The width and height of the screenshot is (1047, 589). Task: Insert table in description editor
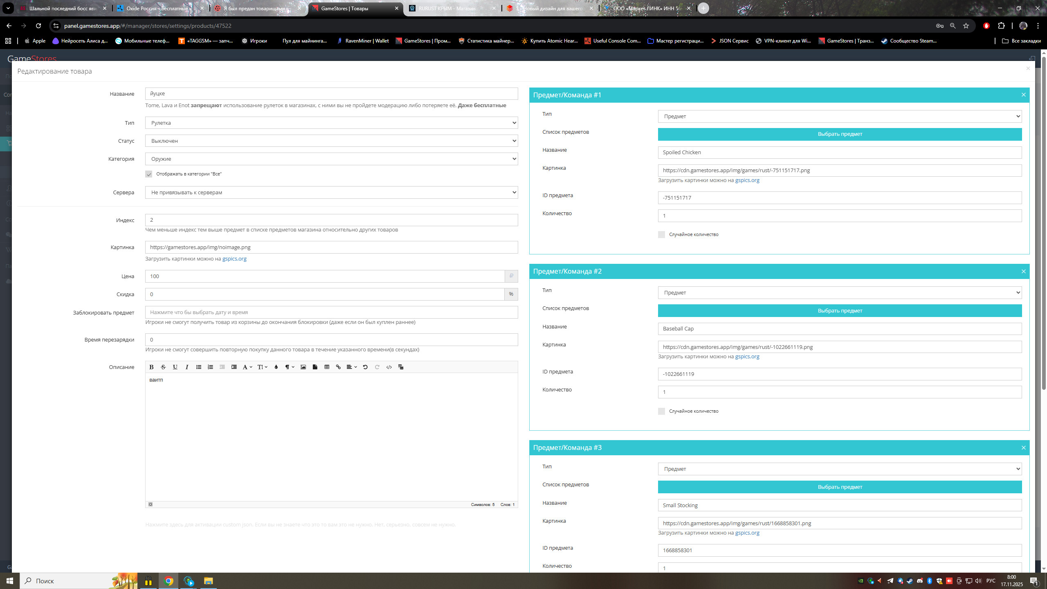[x=327, y=367]
